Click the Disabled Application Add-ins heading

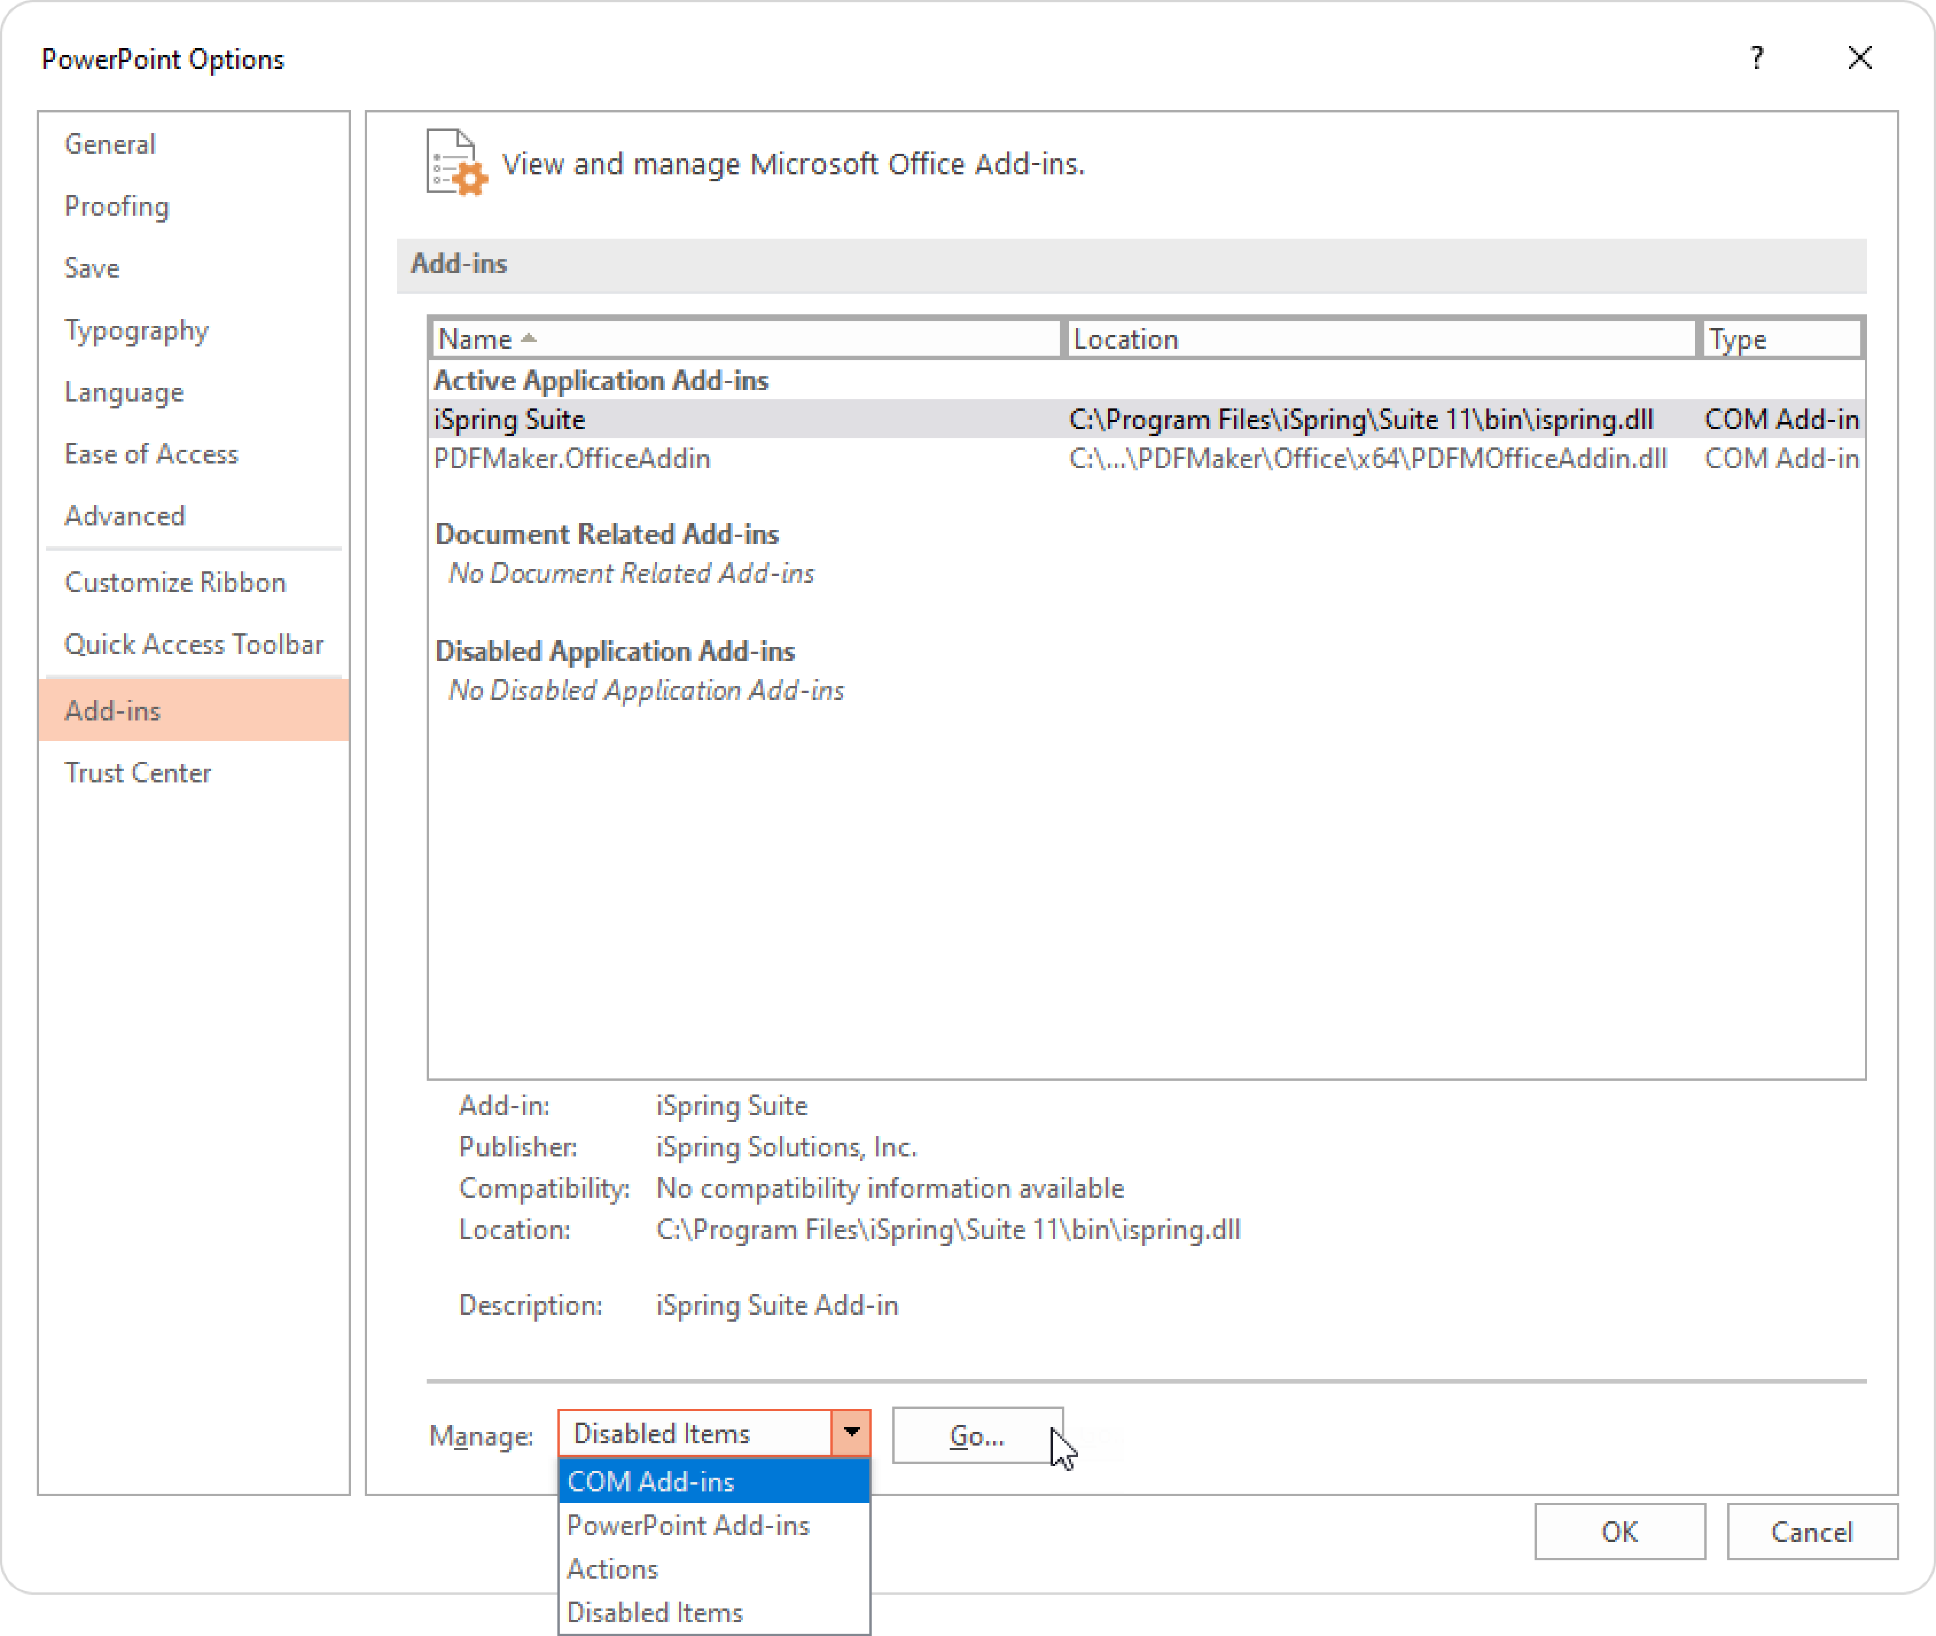[615, 651]
